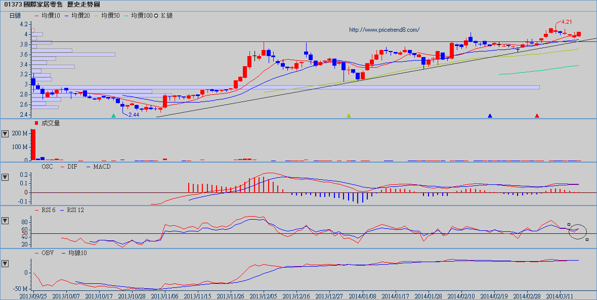The width and height of the screenshot is (597, 300).
Task: Click the 2.44 low price label
Action: [134, 115]
